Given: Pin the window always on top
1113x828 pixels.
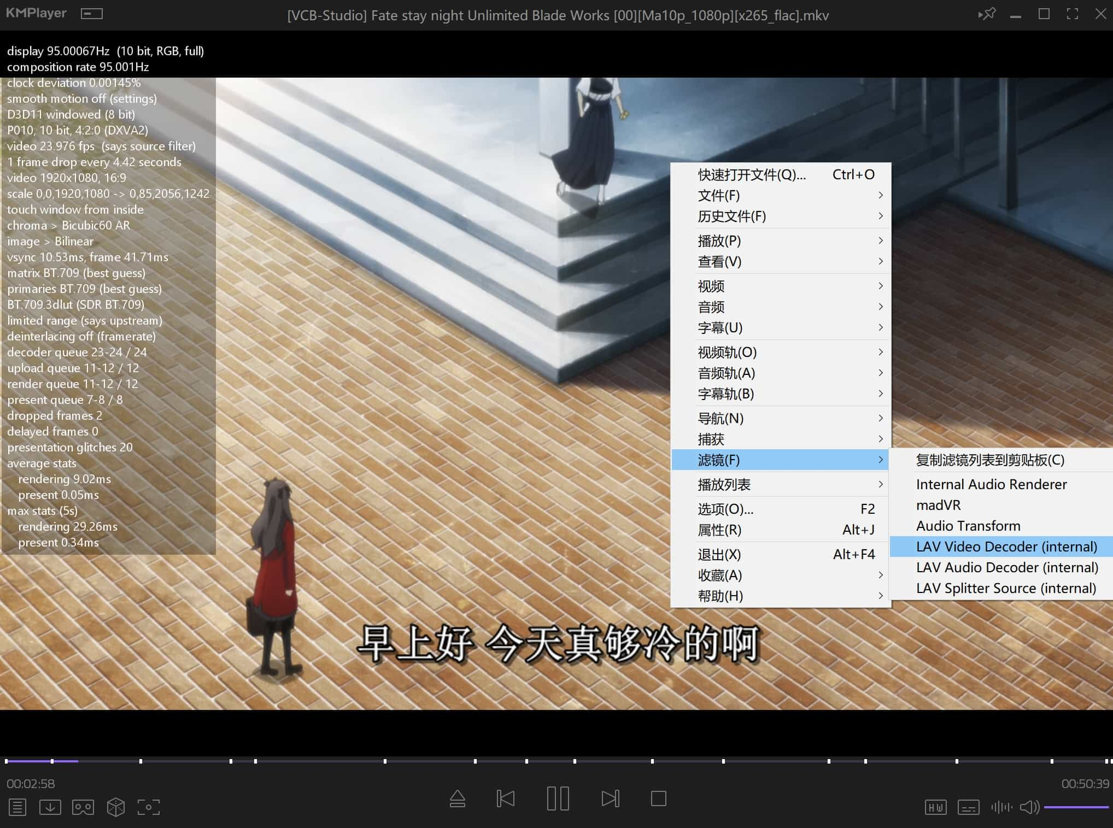Looking at the screenshot, I should (x=987, y=14).
